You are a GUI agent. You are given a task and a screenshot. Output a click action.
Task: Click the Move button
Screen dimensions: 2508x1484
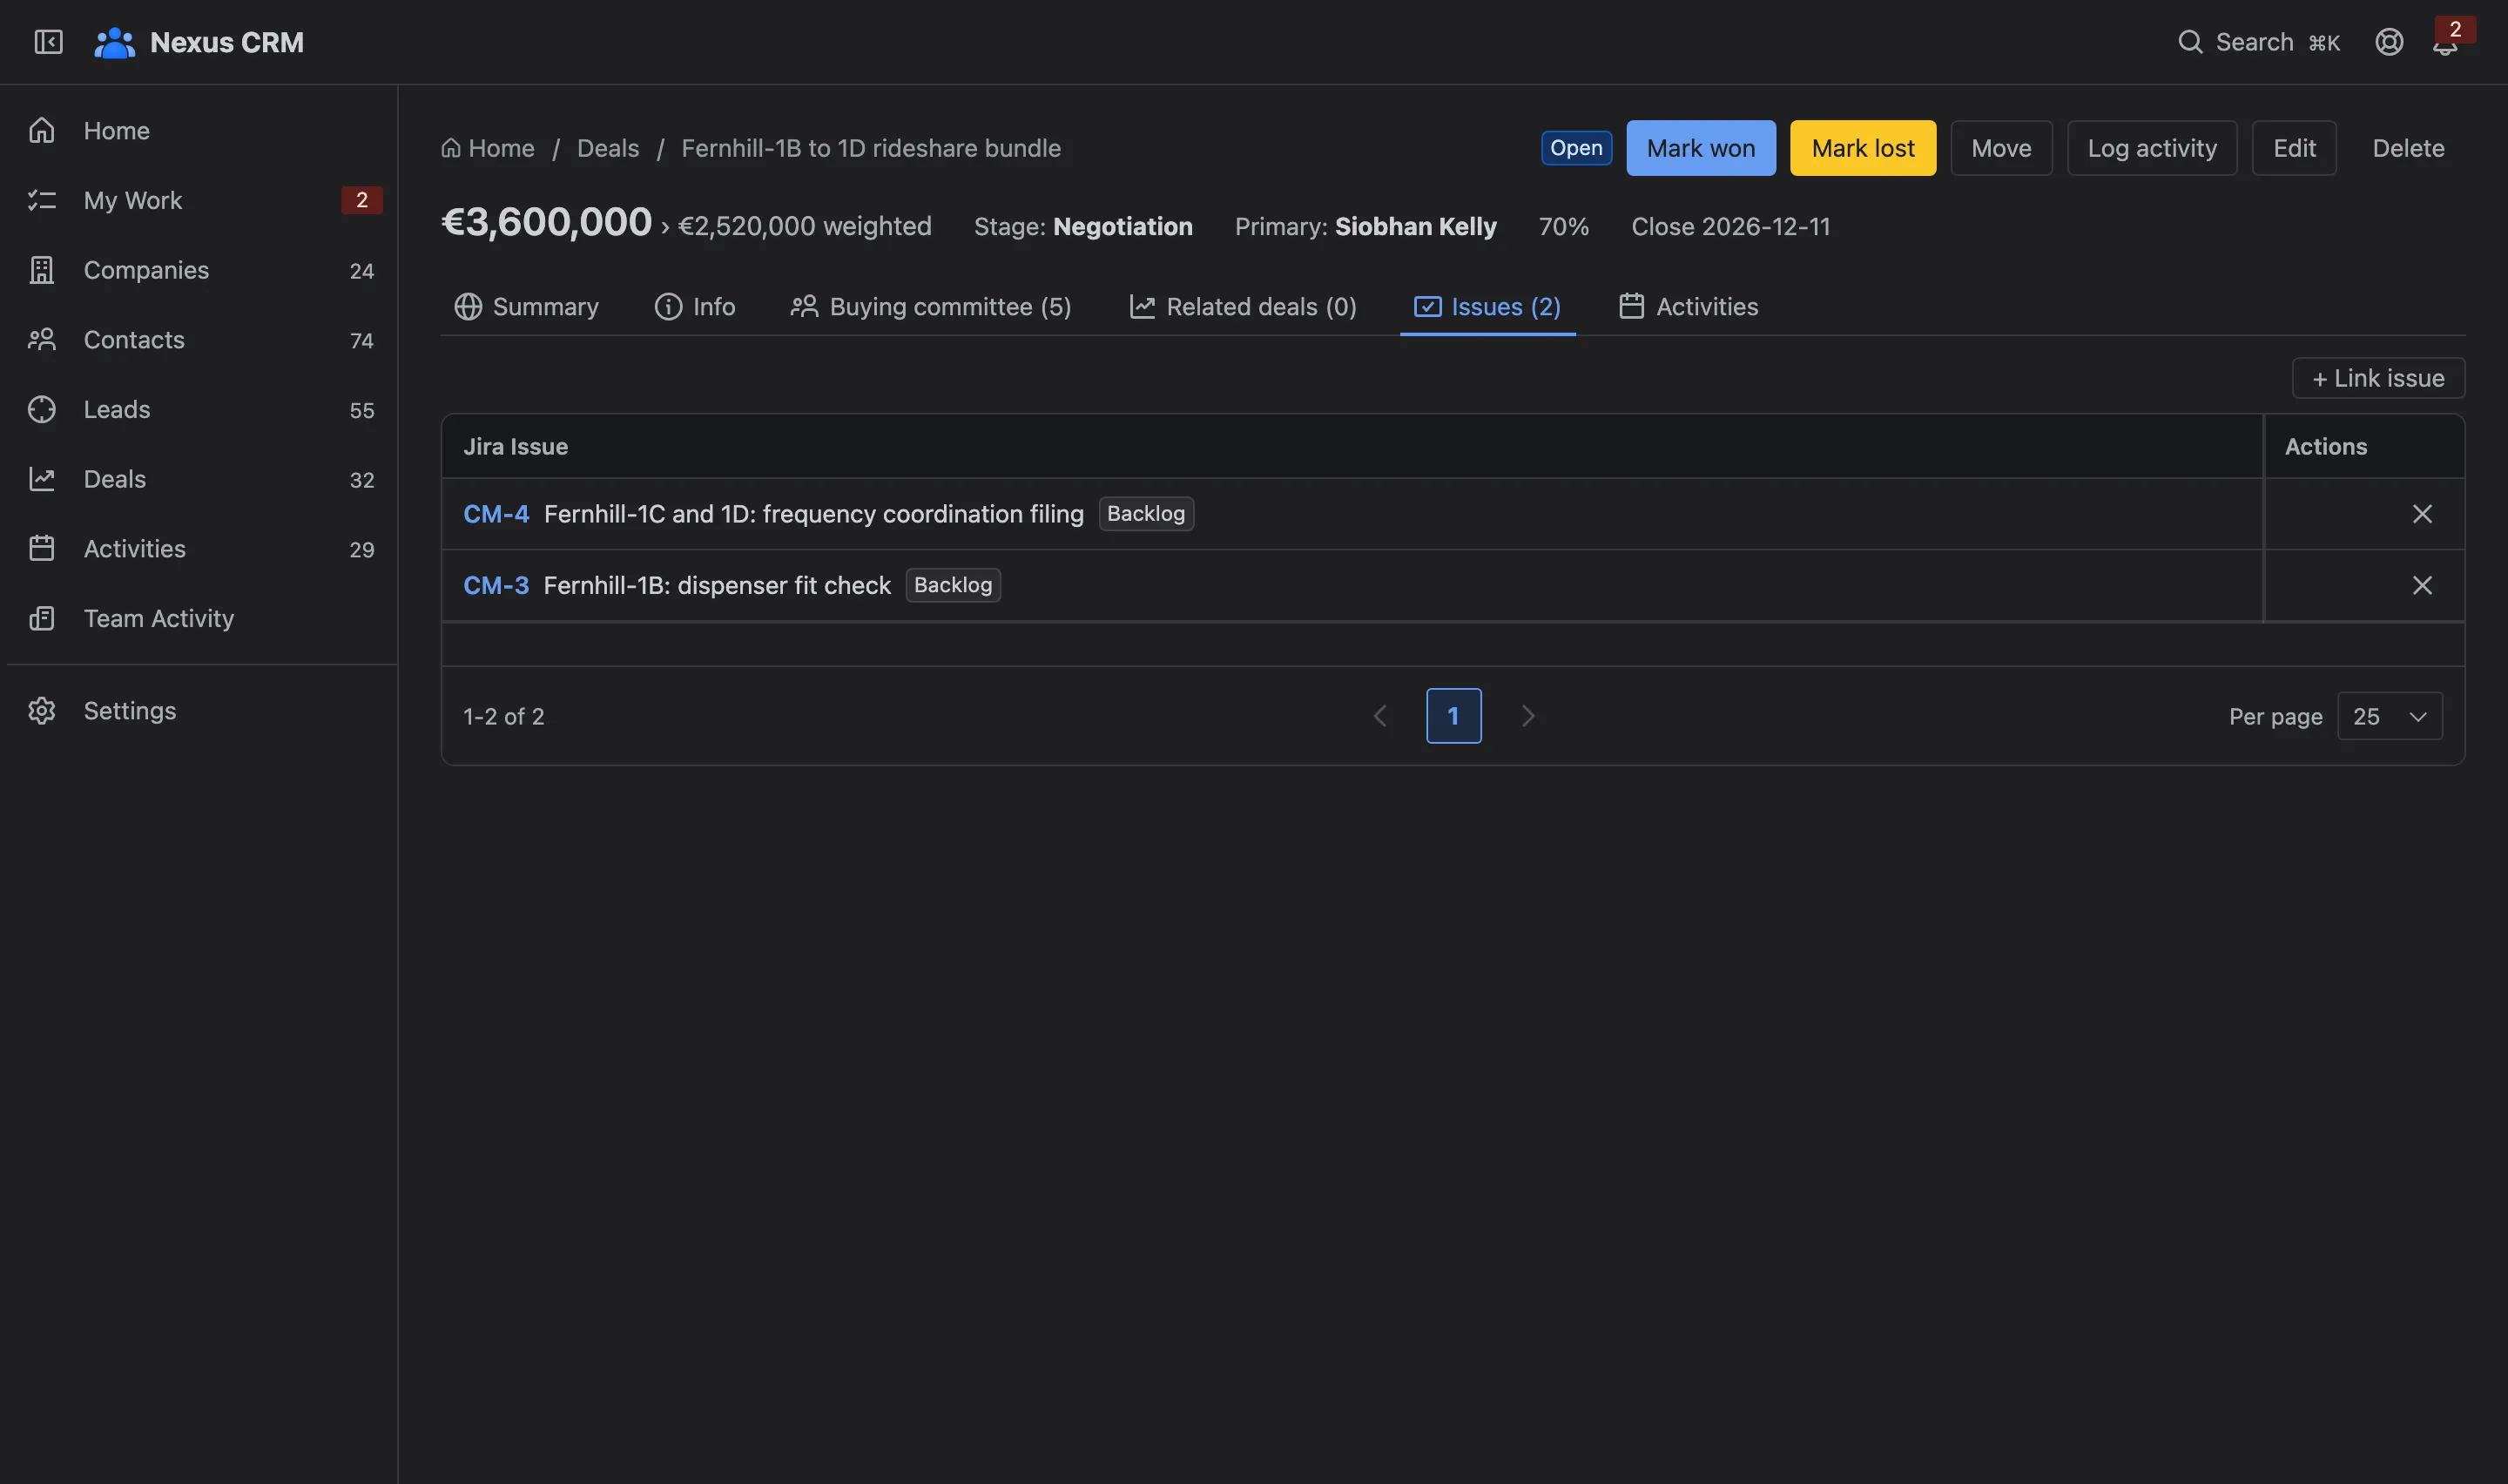pos(2001,148)
